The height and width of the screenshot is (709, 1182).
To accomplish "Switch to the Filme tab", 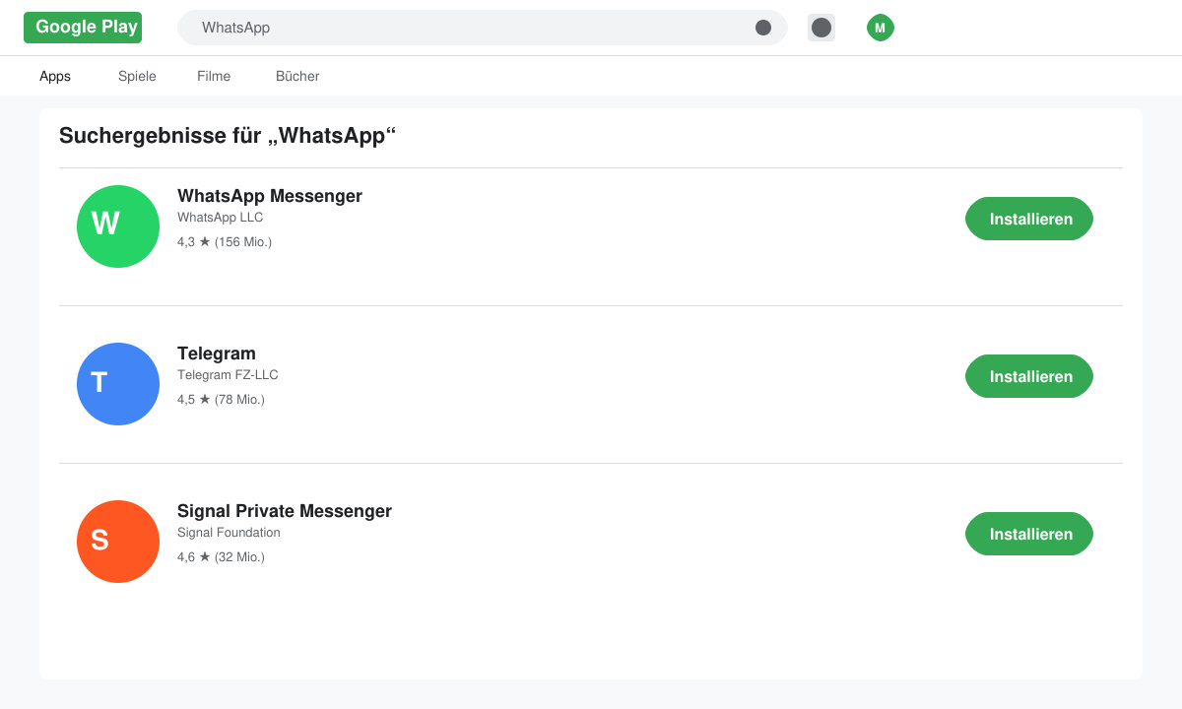I will (214, 76).
